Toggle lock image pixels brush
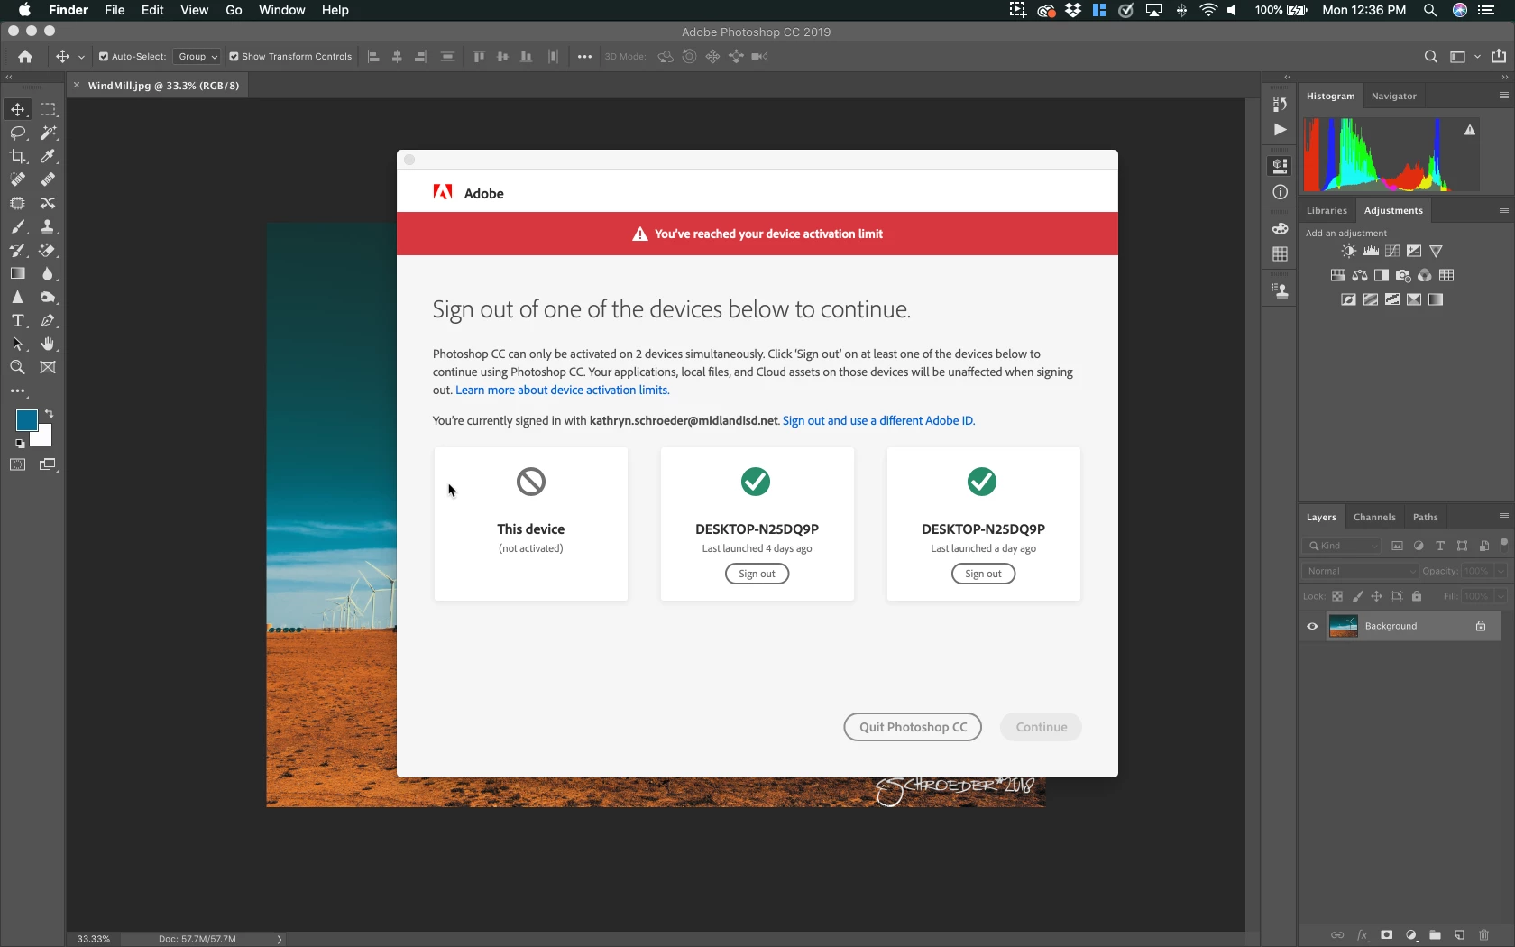This screenshot has height=947, width=1515. click(x=1357, y=596)
